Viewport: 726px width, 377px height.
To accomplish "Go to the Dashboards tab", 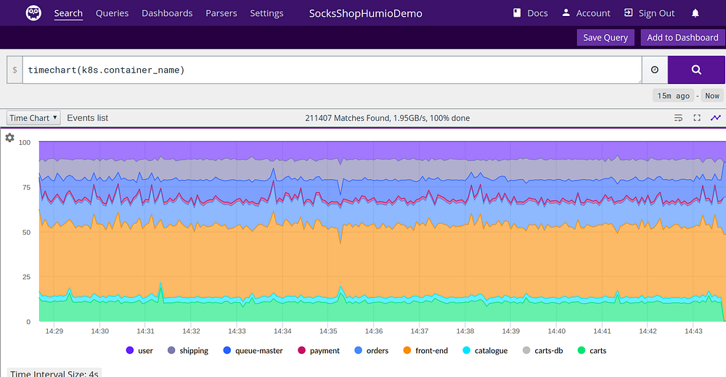I will click(x=167, y=13).
